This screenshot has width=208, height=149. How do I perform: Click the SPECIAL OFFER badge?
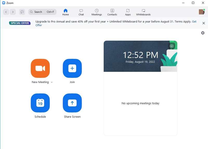click(20, 23)
